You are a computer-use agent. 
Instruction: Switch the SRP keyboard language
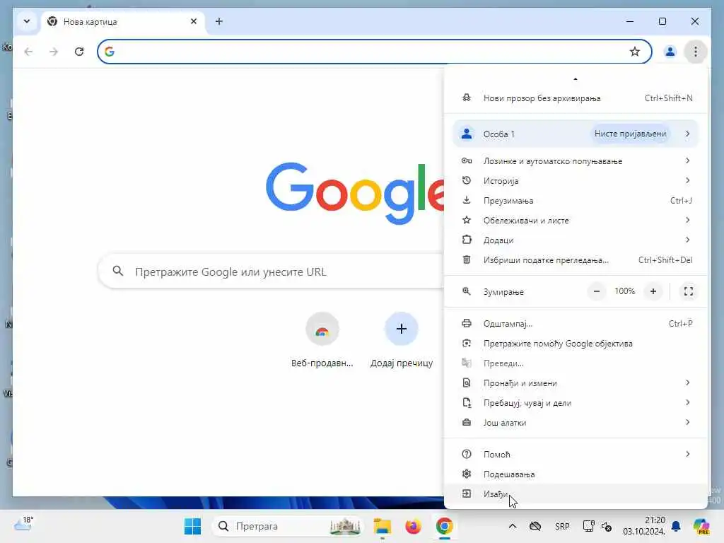[x=562, y=526]
